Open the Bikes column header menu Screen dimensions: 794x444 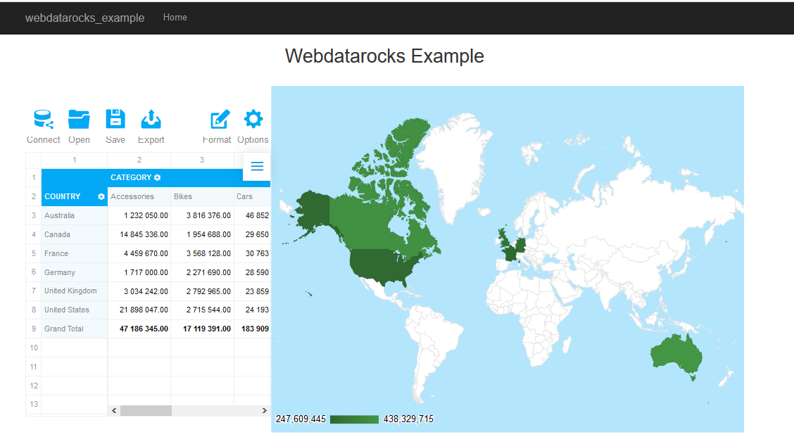(182, 196)
